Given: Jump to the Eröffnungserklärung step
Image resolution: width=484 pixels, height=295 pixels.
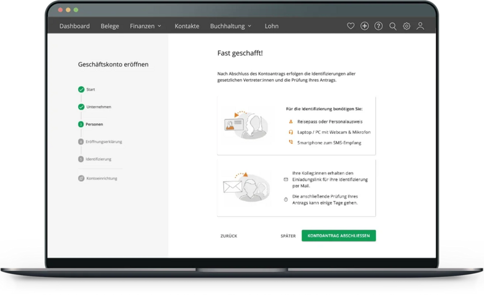Looking at the screenshot, I should pyautogui.click(x=104, y=141).
